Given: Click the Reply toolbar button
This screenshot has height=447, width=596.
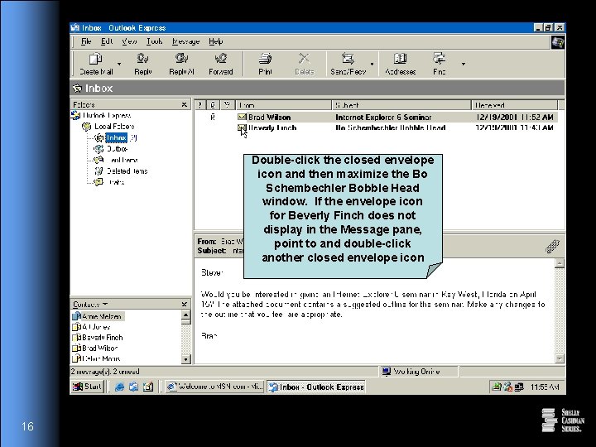Looking at the screenshot, I should 143,63.
